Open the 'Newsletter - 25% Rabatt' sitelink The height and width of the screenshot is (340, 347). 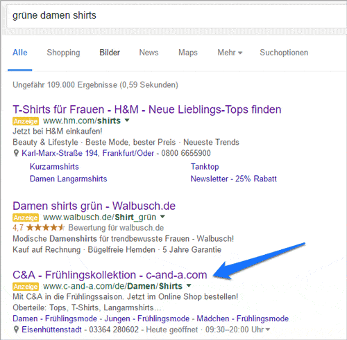coord(234,179)
